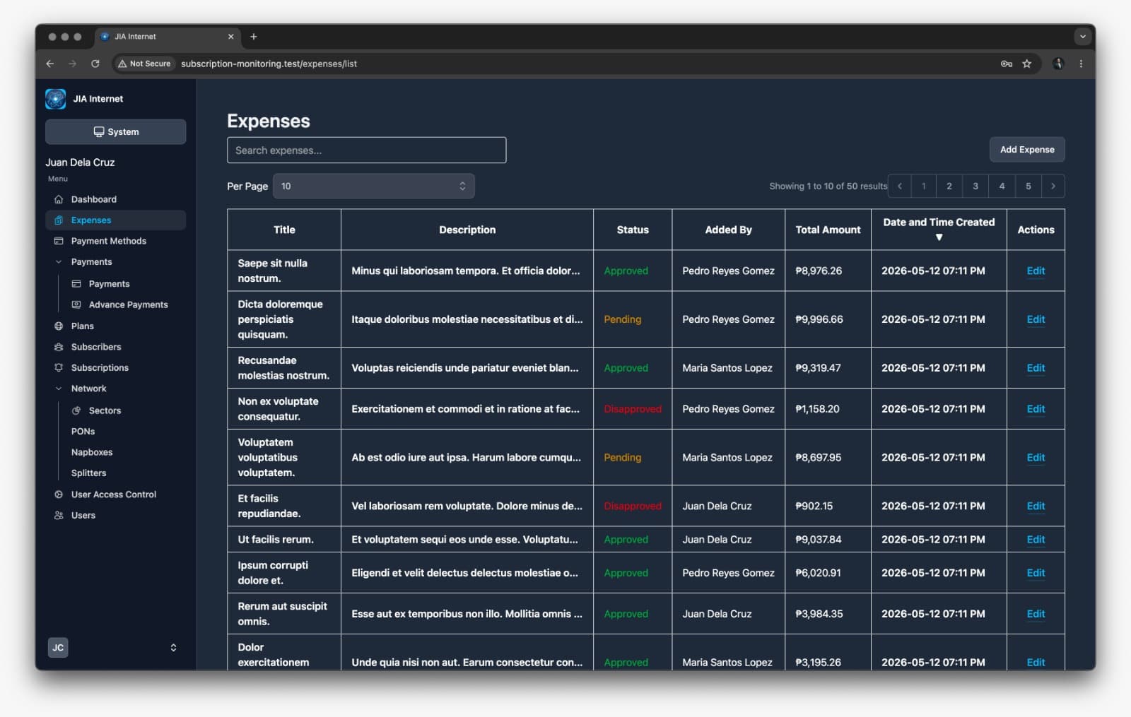Screen dimensions: 1131x717
Task: Click the Sectors pie chart icon
Action: tap(76, 410)
